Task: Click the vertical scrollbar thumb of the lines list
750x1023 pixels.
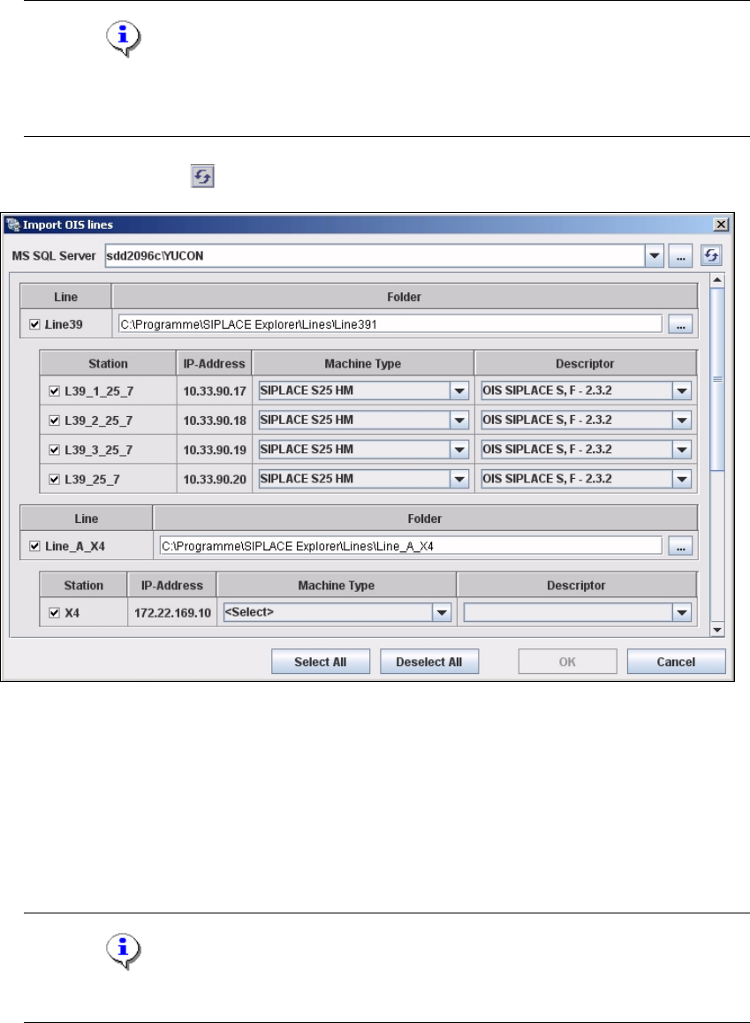Action: pyautogui.click(x=717, y=379)
